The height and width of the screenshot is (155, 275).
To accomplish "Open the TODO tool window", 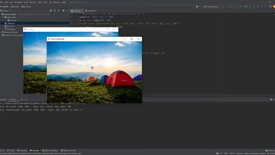I will click(x=11, y=150).
